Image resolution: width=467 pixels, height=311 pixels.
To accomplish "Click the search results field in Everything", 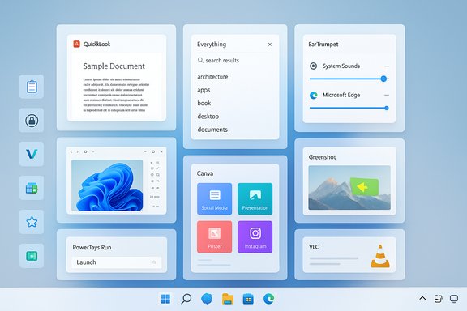I will pos(235,61).
